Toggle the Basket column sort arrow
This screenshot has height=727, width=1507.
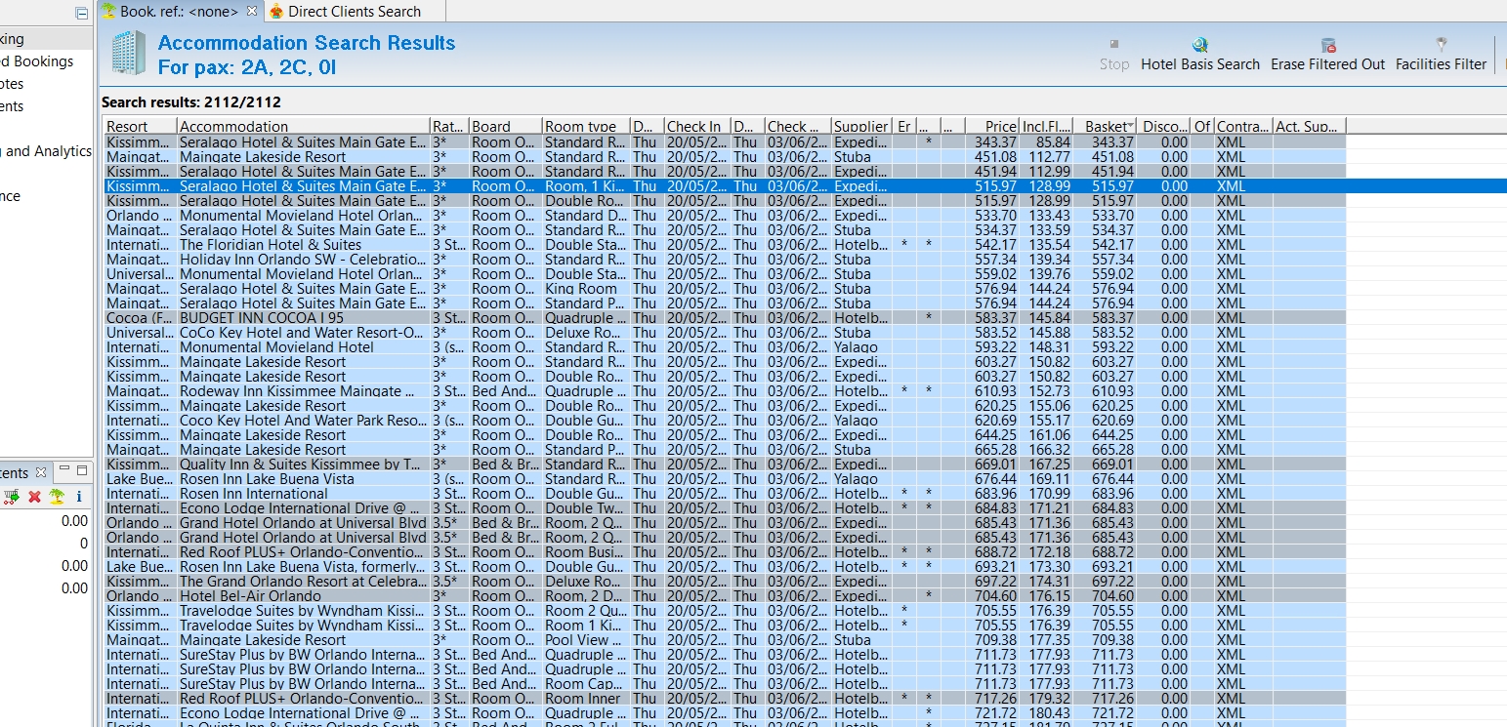pos(1130,126)
